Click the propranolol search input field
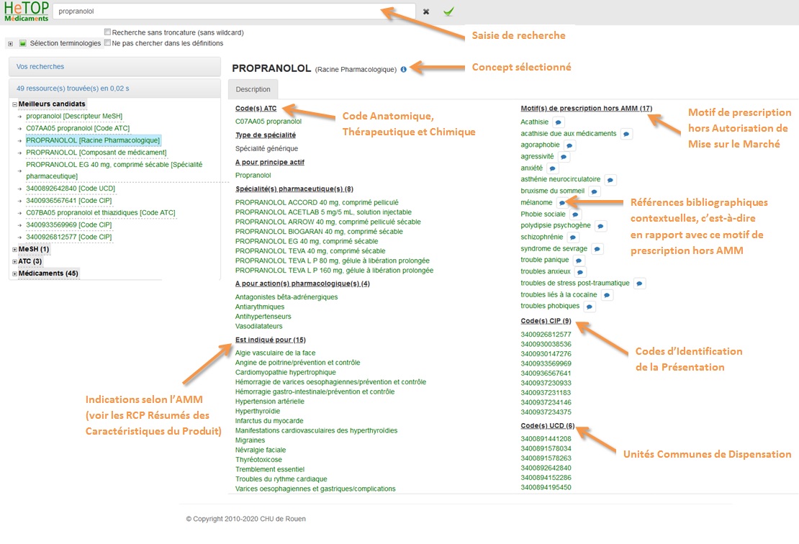This screenshot has width=799, height=544. (235, 12)
